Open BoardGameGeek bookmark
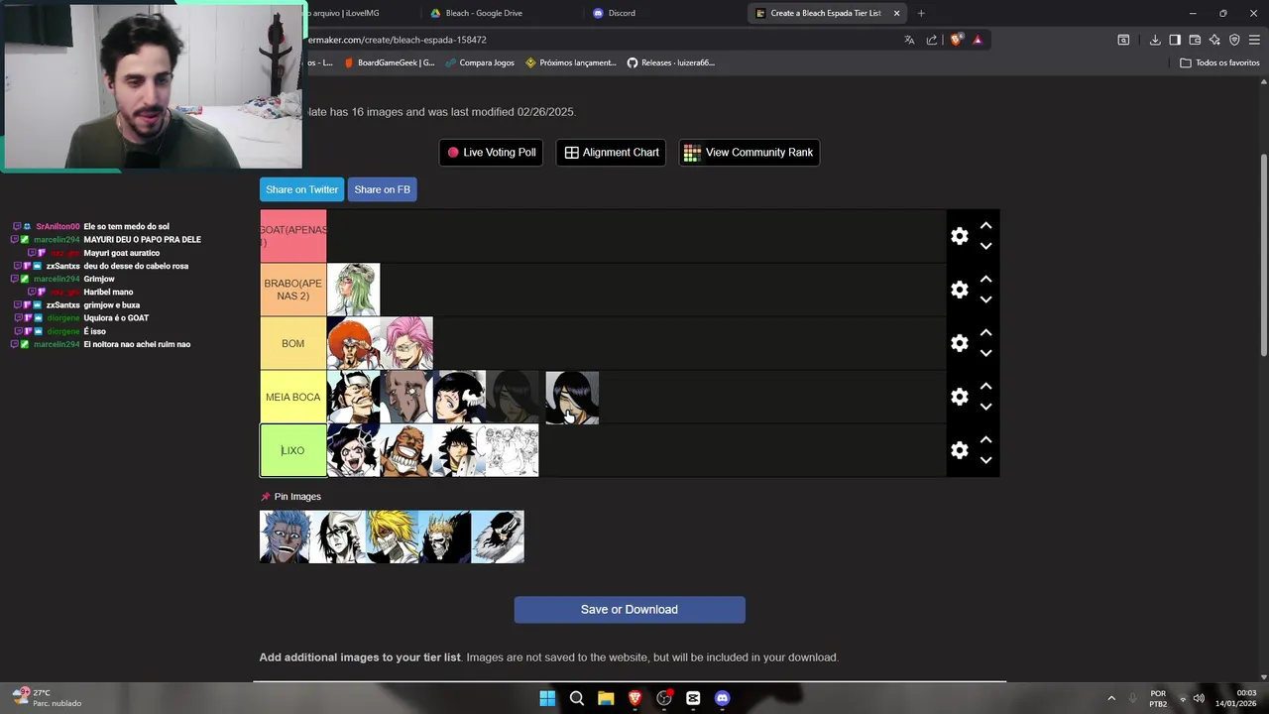The image size is (1269, 714). click(389, 62)
